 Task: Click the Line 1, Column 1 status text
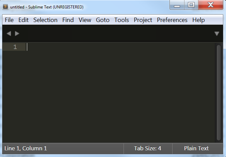coord(26,148)
